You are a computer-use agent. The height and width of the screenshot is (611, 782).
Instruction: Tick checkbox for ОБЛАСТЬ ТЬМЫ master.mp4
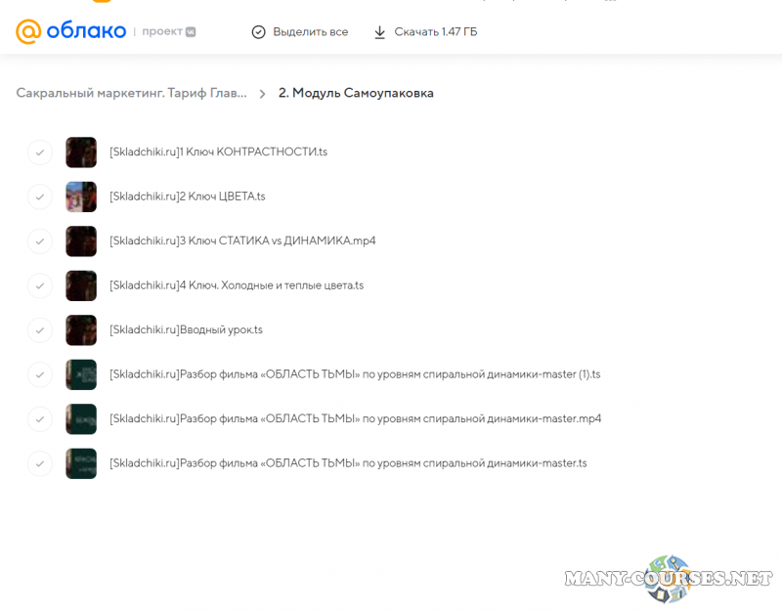[40, 418]
